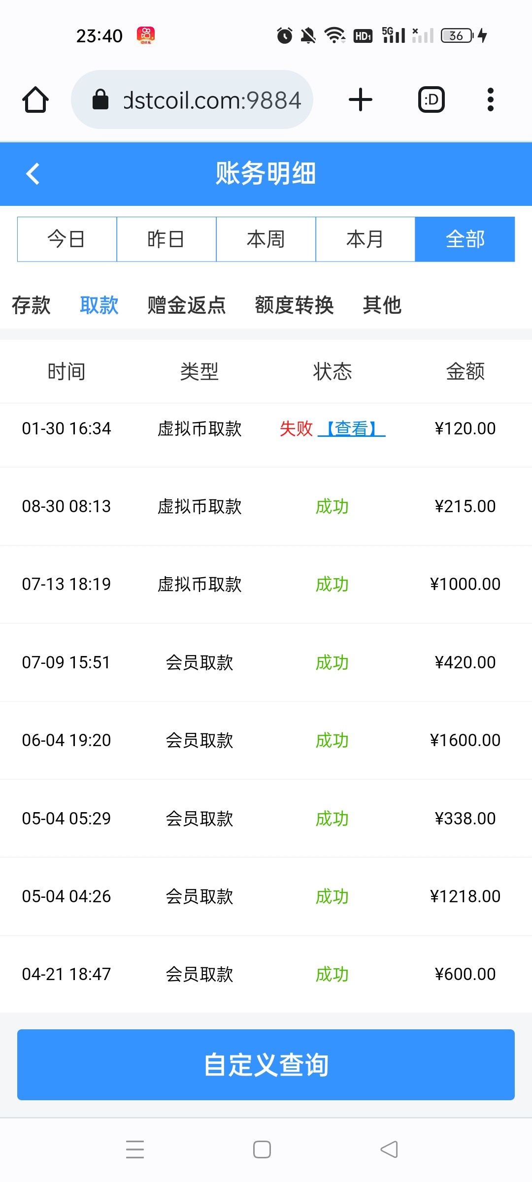Open a new tab with plus icon
532x1182 pixels.
click(361, 100)
